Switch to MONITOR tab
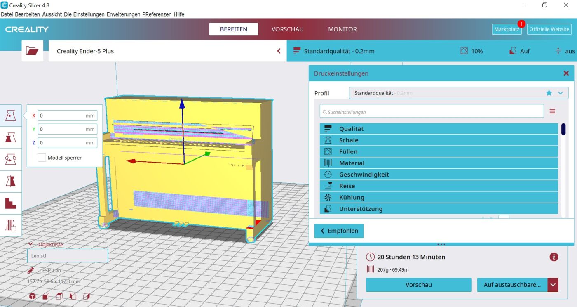The width and height of the screenshot is (577, 307). coord(342,29)
